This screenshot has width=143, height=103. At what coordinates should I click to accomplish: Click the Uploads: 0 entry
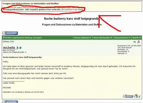point(122,53)
